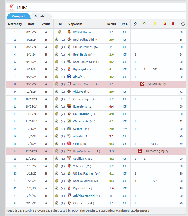The image size is (188, 216).
Task: Click the Muscle injury red cross icon
Action: 142,84
